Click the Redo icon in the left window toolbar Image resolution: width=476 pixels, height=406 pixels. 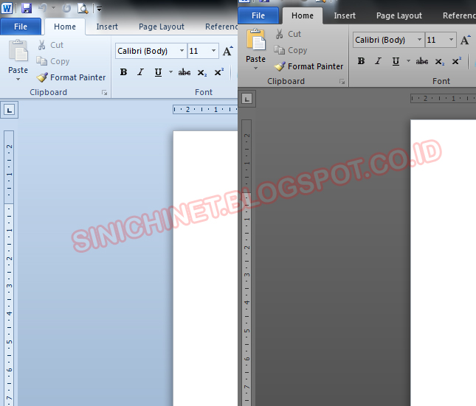click(x=66, y=8)
